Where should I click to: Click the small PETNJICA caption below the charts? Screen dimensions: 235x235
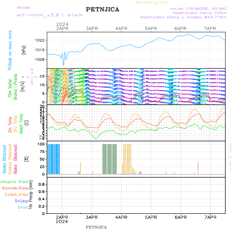click(x=96, y=227)
